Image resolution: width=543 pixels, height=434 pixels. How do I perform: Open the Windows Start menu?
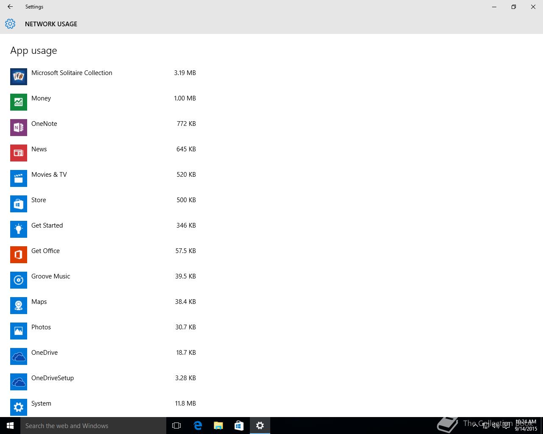tap(10, 426)
